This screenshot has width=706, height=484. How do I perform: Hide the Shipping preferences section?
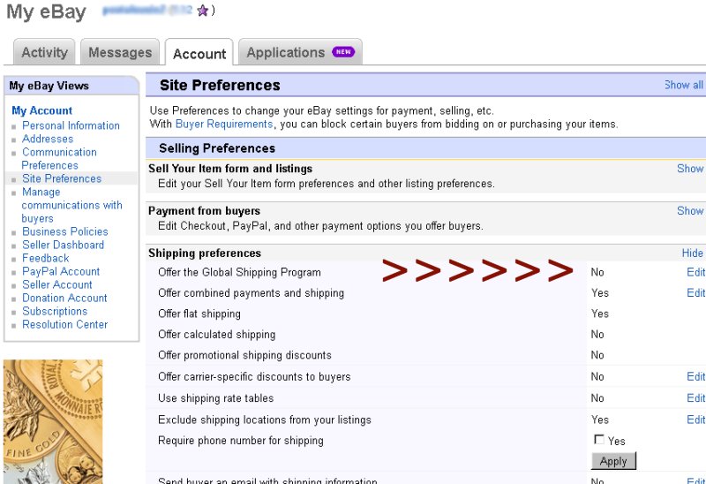[692, 253]
